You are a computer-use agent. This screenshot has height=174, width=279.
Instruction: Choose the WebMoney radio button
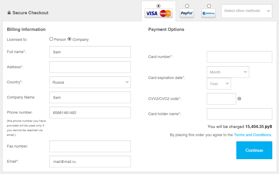(x=209, y=6)
